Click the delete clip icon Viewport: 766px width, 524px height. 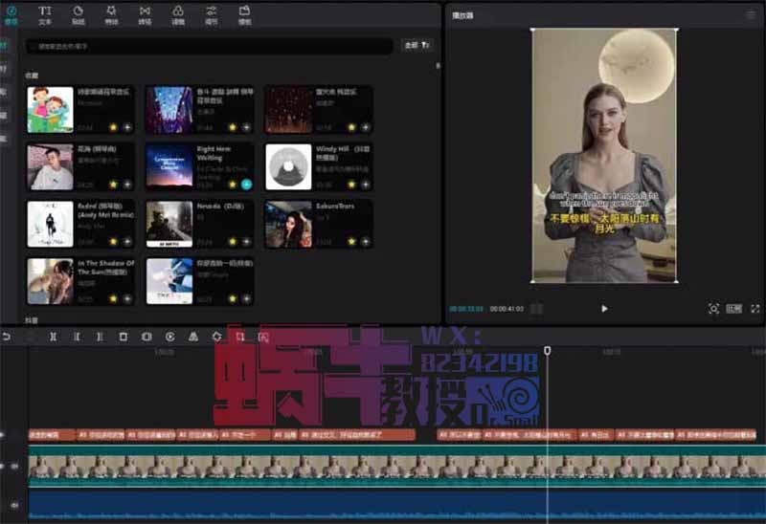pos(123,337)
